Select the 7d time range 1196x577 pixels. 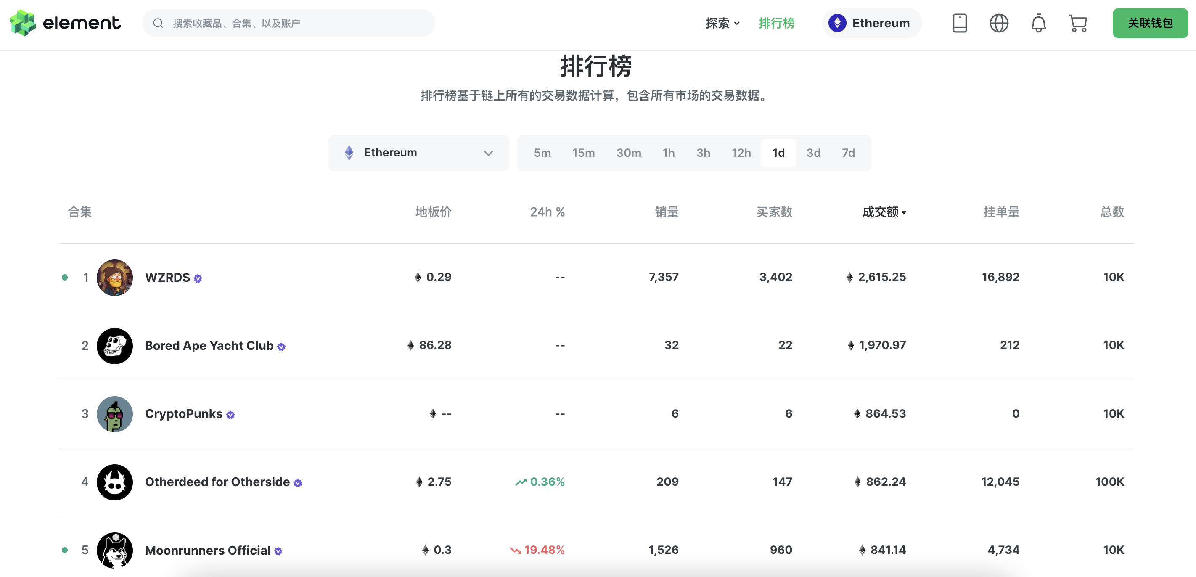coord(848,153)
